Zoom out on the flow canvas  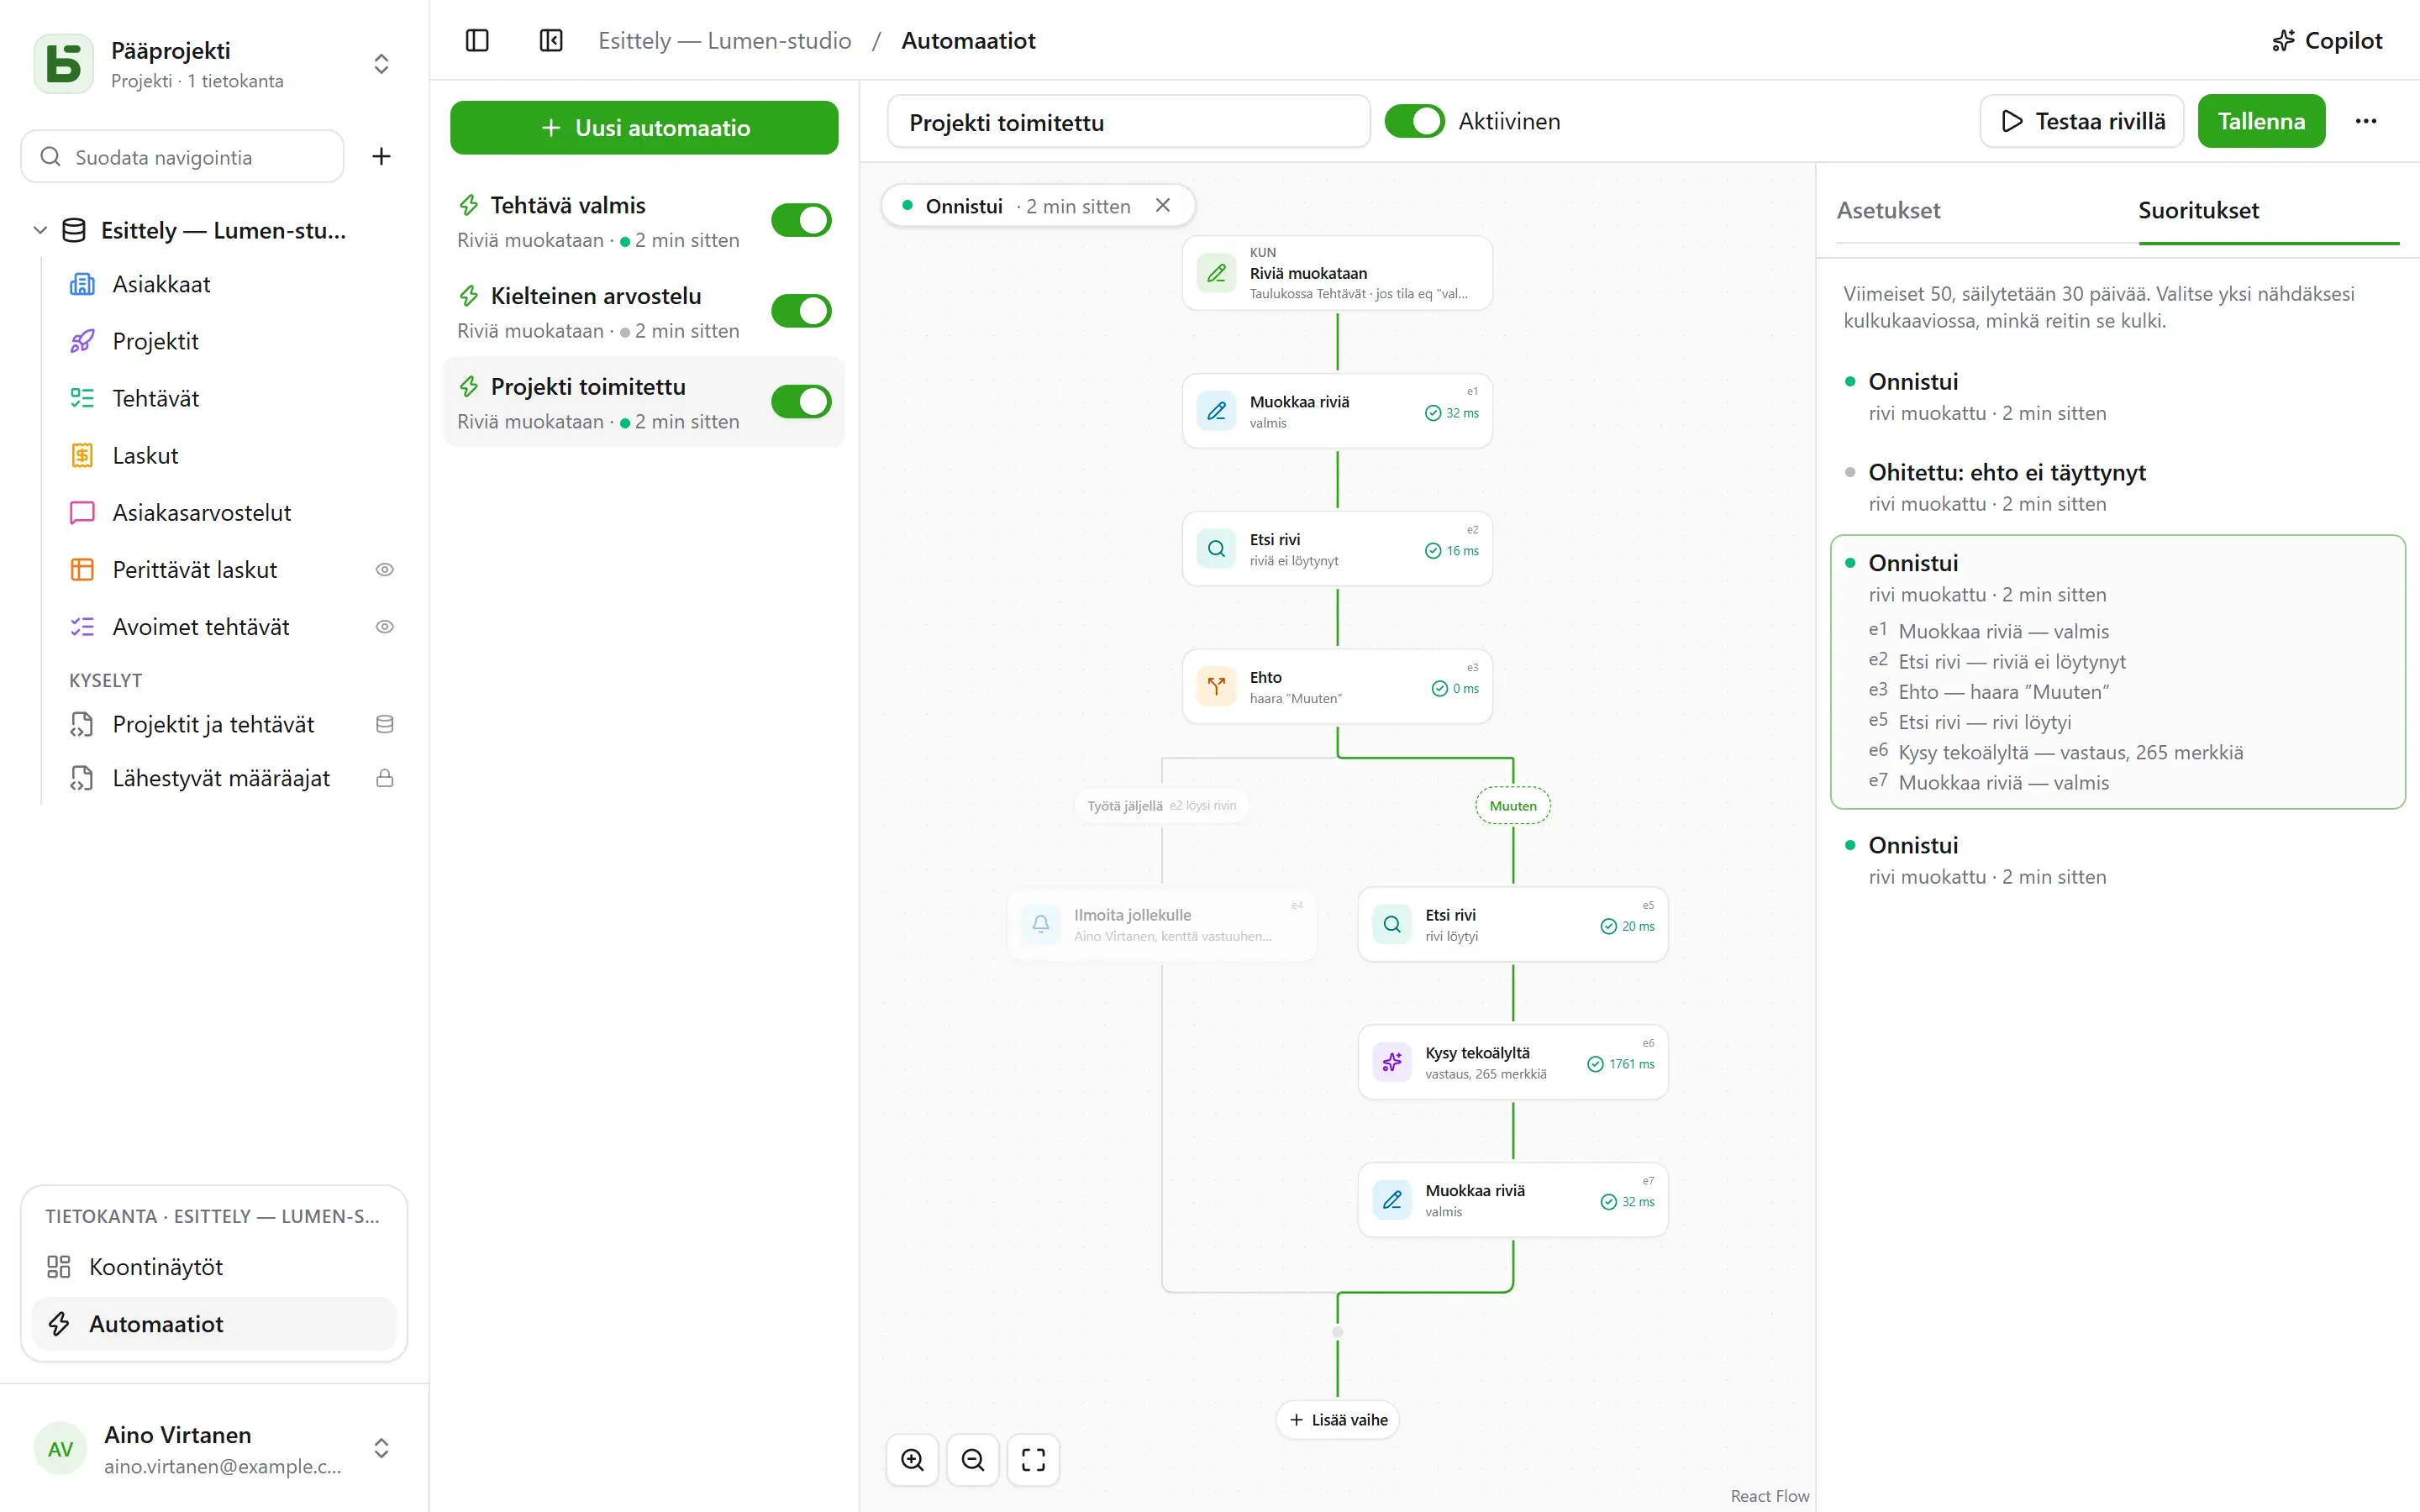973,1459
